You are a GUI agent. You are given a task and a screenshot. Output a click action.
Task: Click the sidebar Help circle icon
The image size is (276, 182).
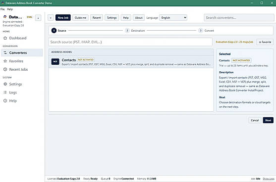[x=5, y=101]
